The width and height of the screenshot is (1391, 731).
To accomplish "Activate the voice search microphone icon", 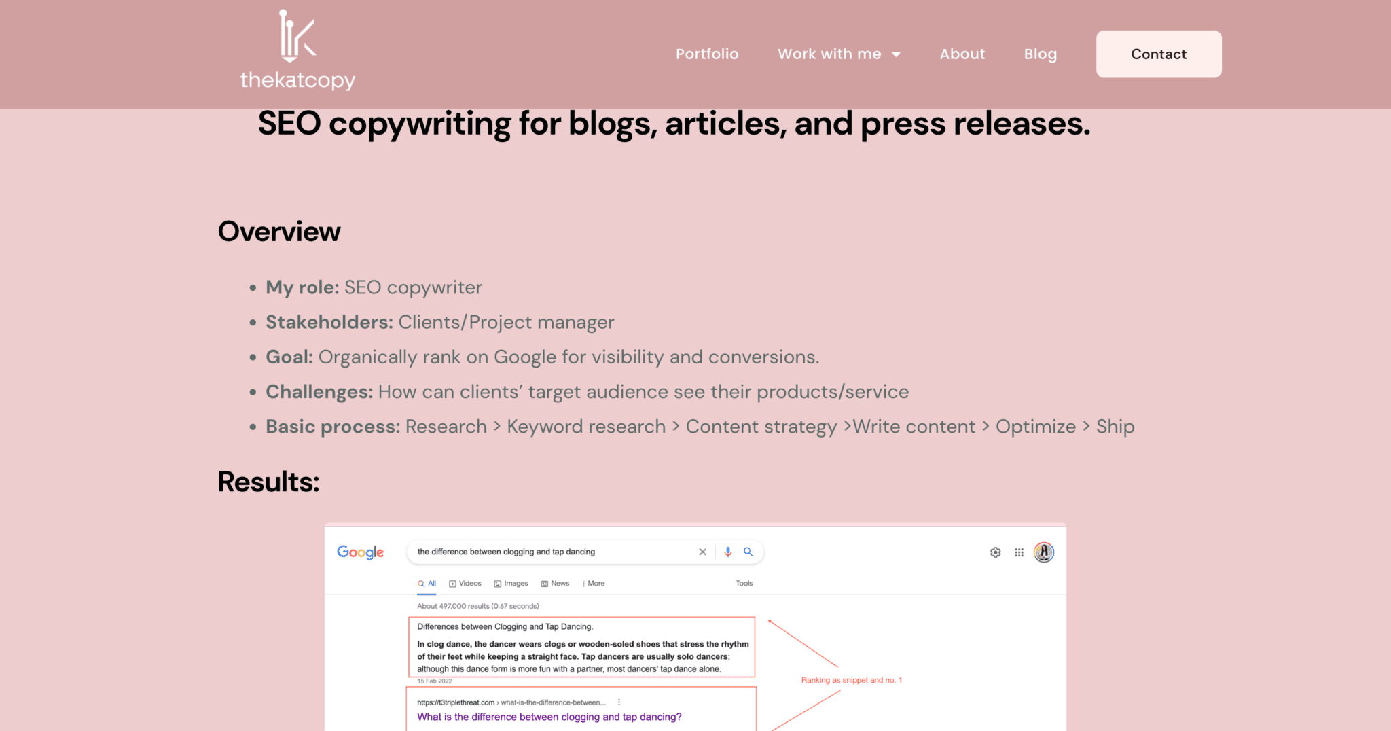I will tap(727, 552).
